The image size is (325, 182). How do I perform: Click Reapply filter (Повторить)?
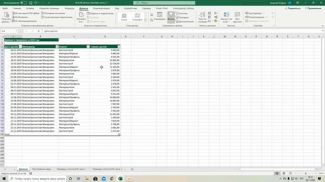coord(182,18)
